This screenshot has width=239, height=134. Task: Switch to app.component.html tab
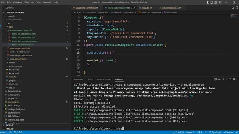(x=86, y=8)
